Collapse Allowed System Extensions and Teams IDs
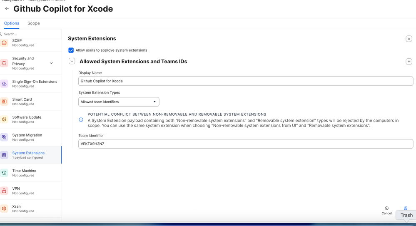416x226 pixels. point(72,61)
